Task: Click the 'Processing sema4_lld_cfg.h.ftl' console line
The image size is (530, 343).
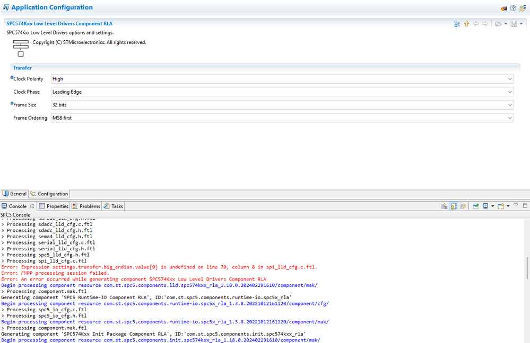Action: [47, 237]
